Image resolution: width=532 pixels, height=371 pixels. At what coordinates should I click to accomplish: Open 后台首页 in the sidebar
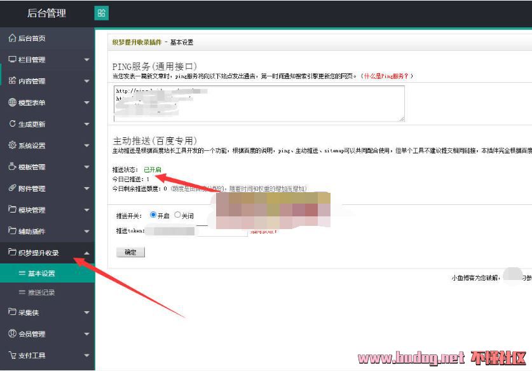pos(48,38)
